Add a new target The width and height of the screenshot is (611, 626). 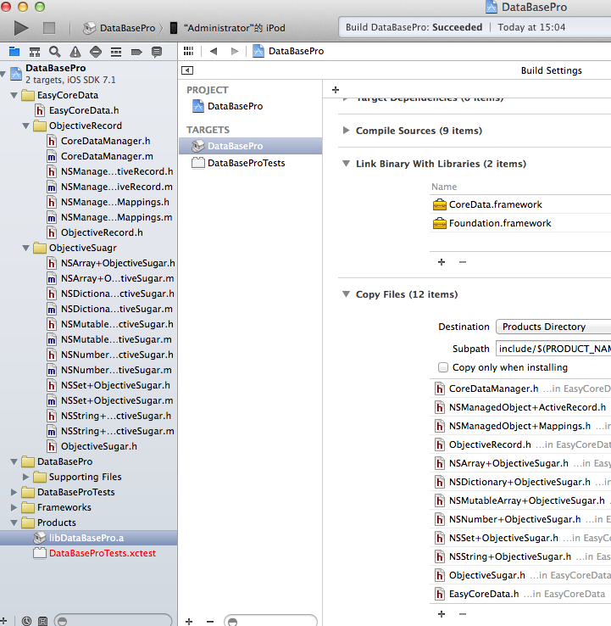click(189, 621)
